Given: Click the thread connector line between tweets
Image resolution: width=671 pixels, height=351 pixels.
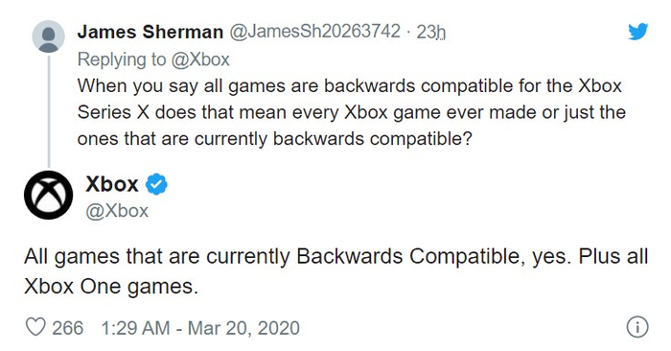Looking at the screenshot, I should point(49,111).
